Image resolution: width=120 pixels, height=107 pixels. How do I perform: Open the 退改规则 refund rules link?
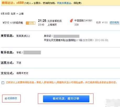point(114,23)
